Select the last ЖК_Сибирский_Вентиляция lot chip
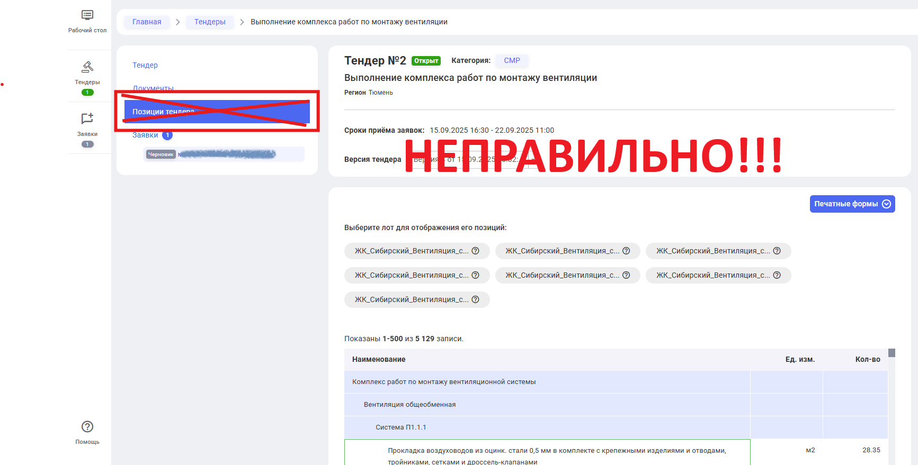 pyautogui.click(x=411, y=299)
